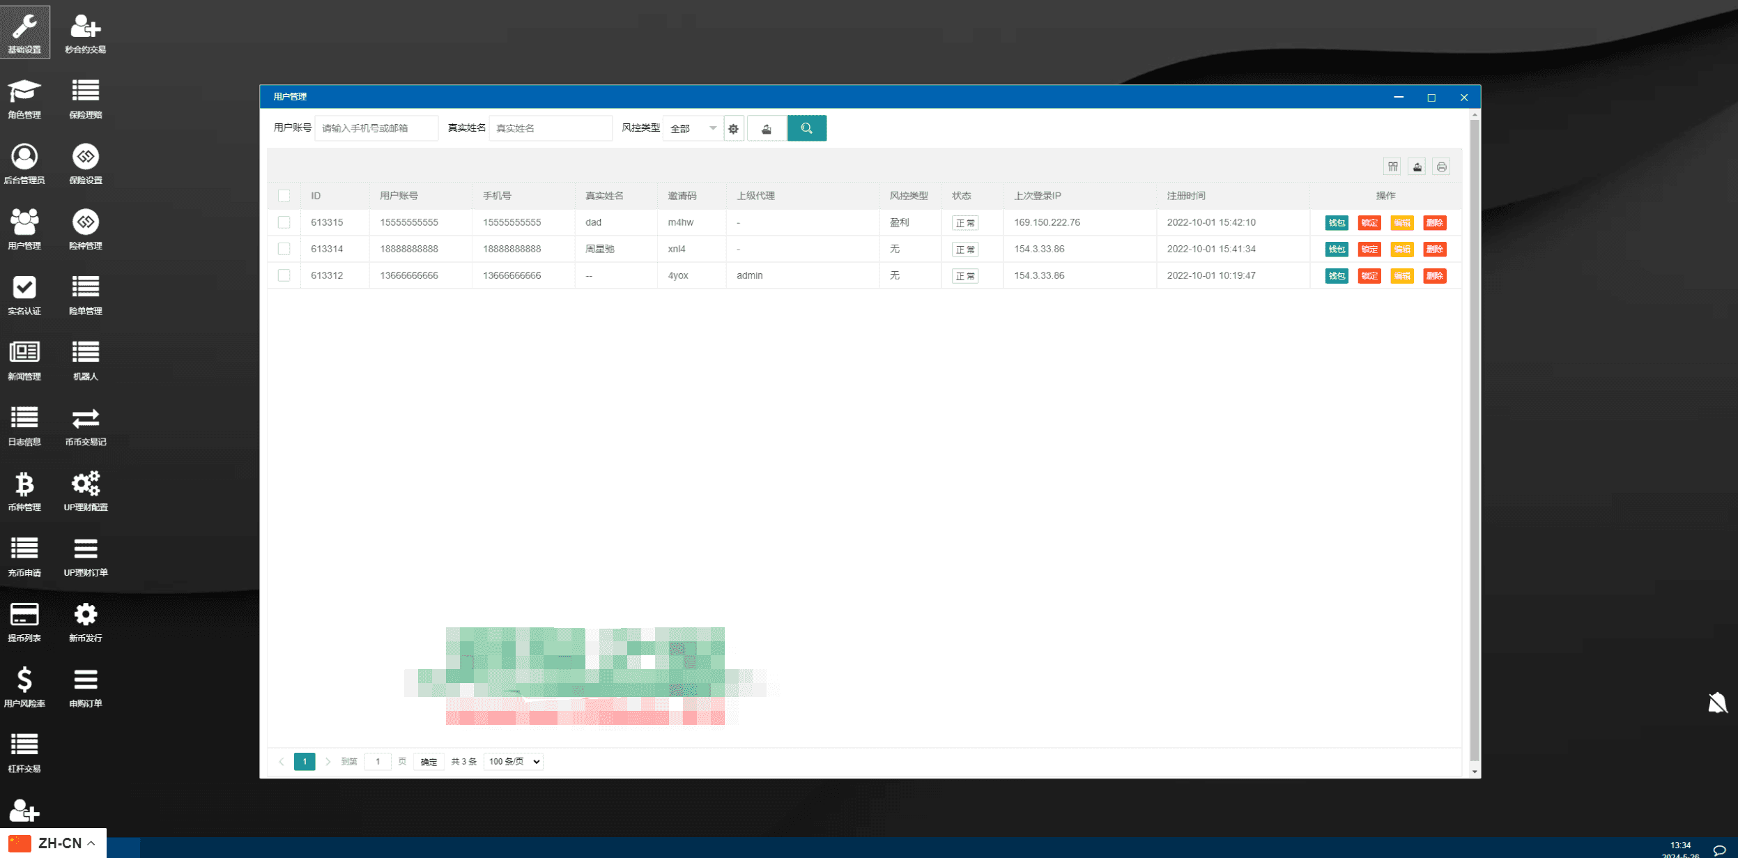
Task: Click the 用户账号 phone or email field
Action: tap(376, 128)
